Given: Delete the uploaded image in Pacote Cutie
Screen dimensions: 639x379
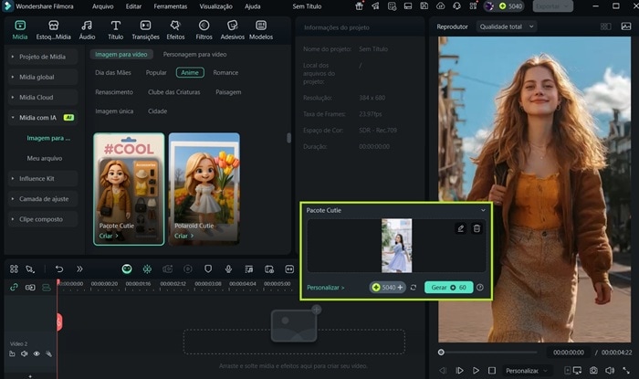Looking at the screenshot, I should pyautogui.click(x=477, y=228).
